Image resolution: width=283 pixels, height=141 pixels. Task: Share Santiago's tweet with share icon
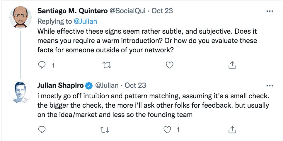(232, 66)
